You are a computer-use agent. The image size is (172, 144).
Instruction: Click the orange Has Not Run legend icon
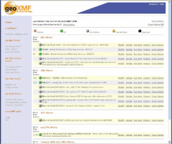click(114, 31)
